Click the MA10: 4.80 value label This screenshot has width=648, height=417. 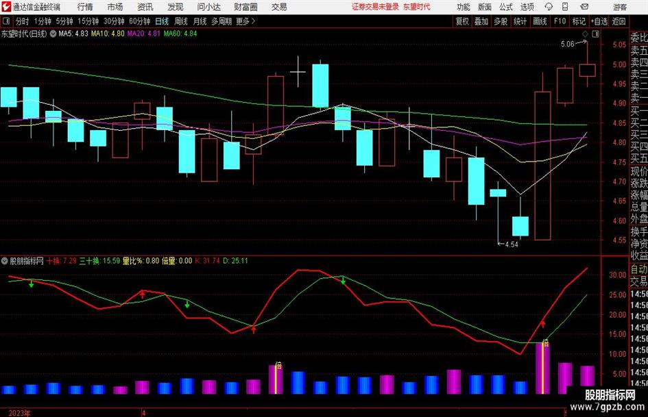coord(108,34)
